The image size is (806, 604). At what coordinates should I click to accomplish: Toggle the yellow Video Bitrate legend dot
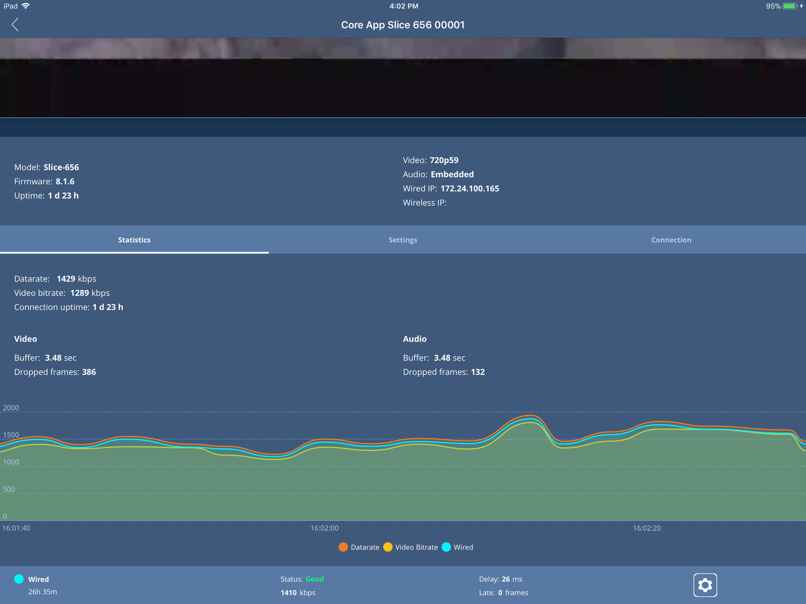388,547
